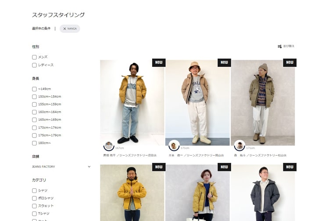Open the sort icon beside 並び替え
Screen dimensions: 329x221
tap(279, 47)
